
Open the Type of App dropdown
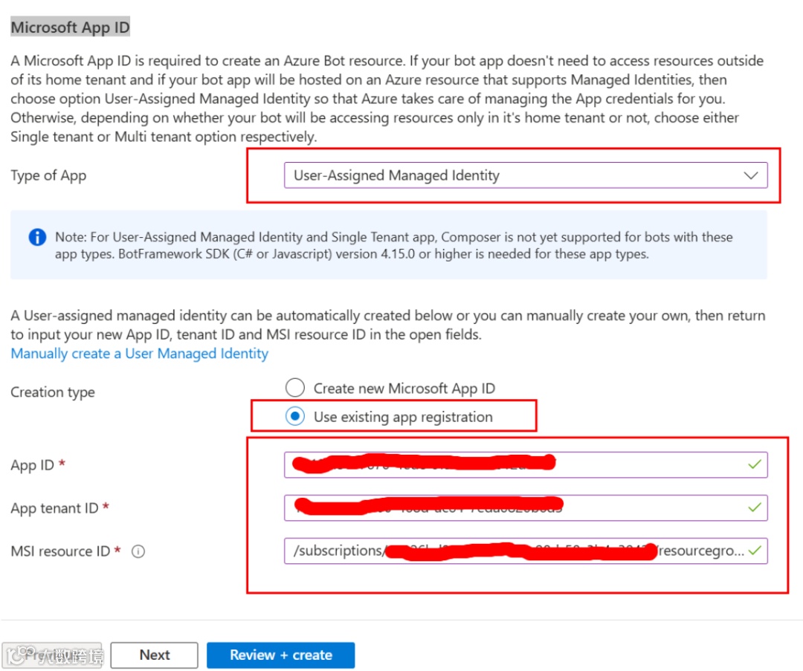click(x=526, y=175)
